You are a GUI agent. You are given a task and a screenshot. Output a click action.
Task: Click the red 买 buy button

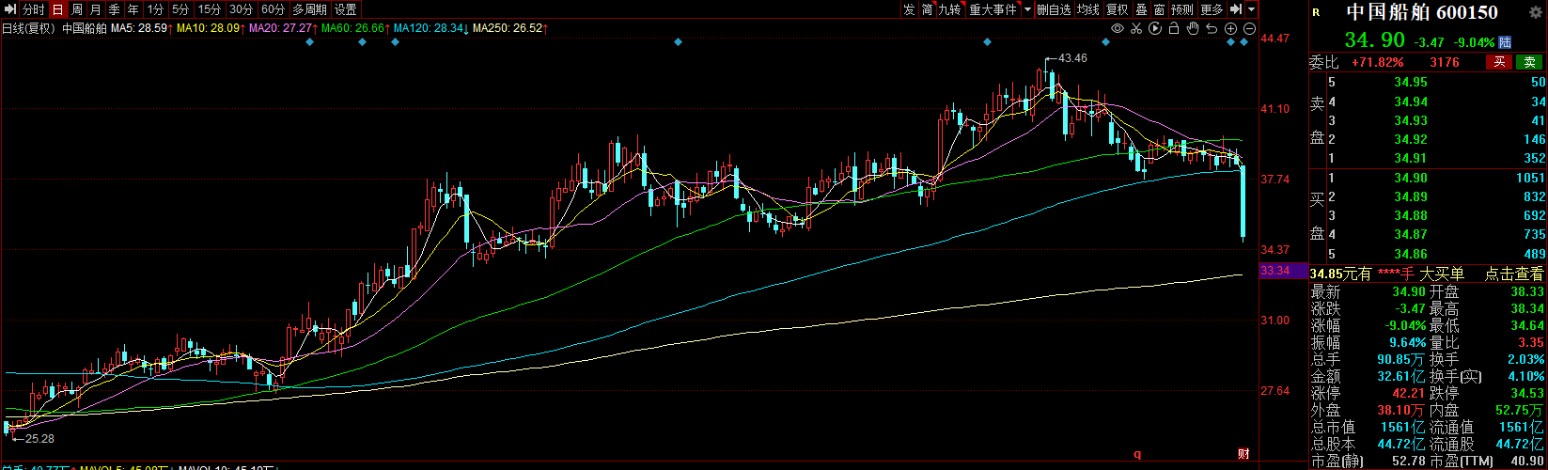coord(1499,62)
